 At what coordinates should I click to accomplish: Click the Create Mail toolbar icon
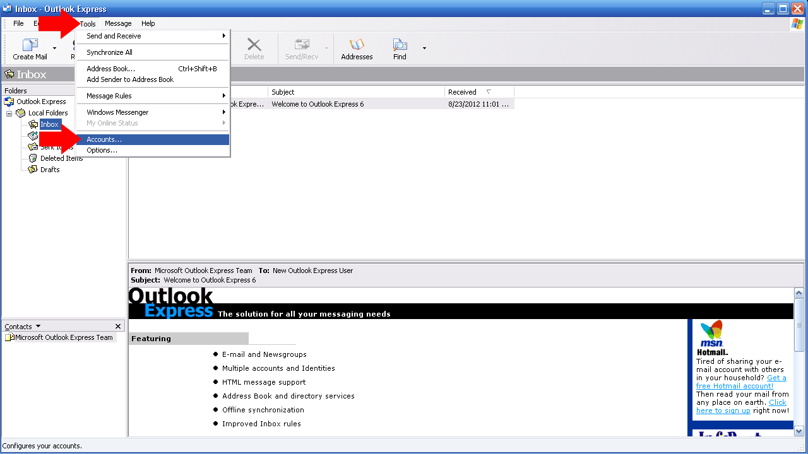(30, 45)
